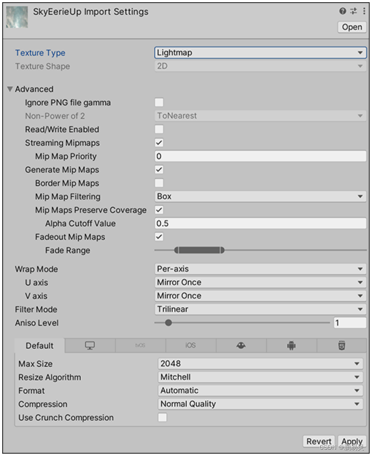Collapse the Advanced section
This screenshot has width=371, height=455.
tap(10, 89)
